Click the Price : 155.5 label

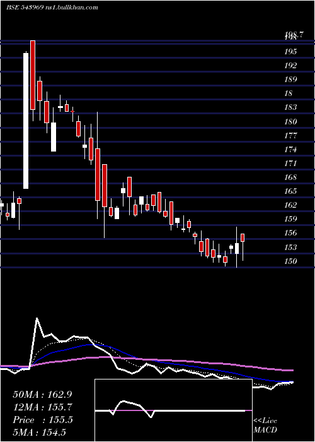click(x=43, y=420)
